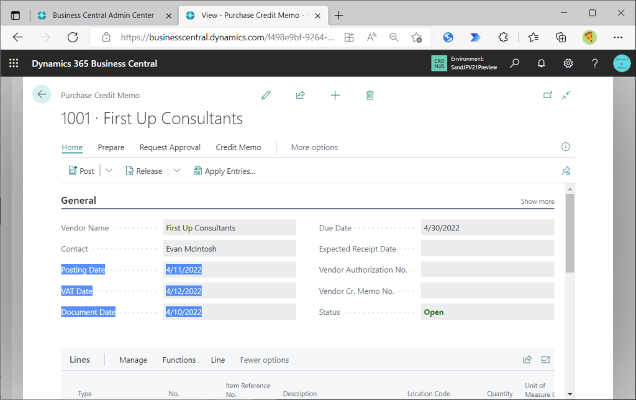Close the Purchase Credit Memo browser tab
The width and height of the screenshot is (636, 400).
(318, 16)
